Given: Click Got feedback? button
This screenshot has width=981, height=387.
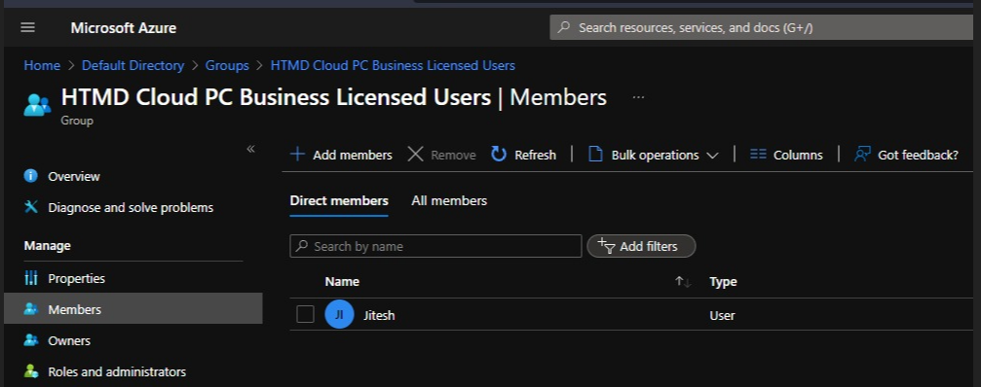Looking at the screenshot, I should [x=906, y=155].
